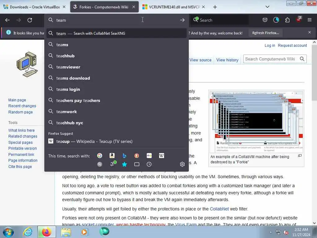Viewport: 317px width, 238px height.
Task: Add the Computernewb Wiki search engine icon
Action: pyautogui.click(x=113, y=164)
